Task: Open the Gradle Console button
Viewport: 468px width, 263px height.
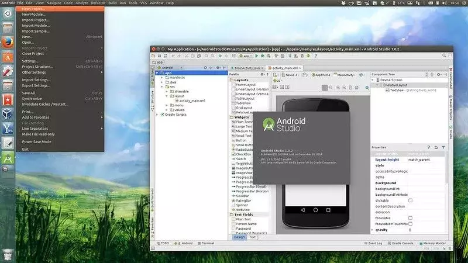Action: [401, 243]
